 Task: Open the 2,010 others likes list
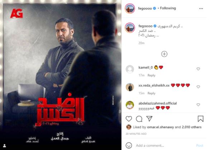point(192,127)
